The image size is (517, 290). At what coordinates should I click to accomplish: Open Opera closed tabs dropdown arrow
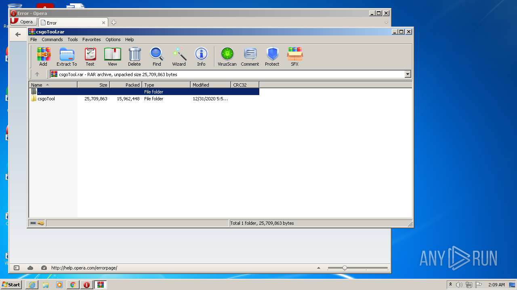386,23
